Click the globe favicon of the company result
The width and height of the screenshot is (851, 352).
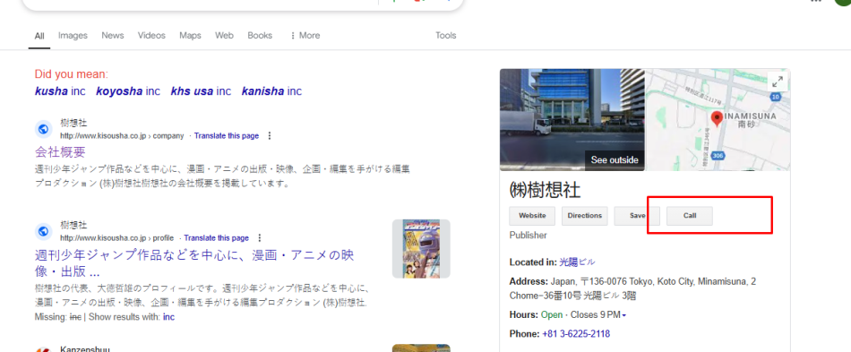point(43,130)
